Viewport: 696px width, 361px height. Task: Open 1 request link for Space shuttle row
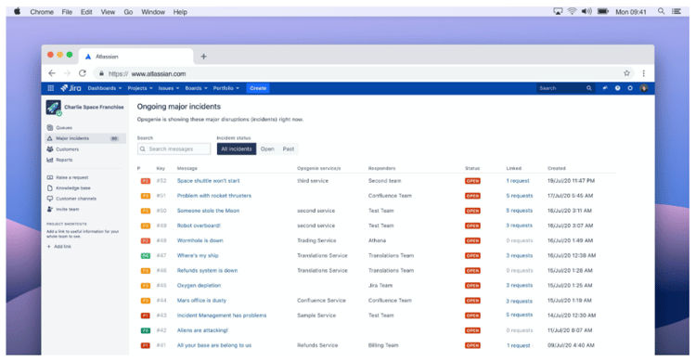tap(518, 181)
